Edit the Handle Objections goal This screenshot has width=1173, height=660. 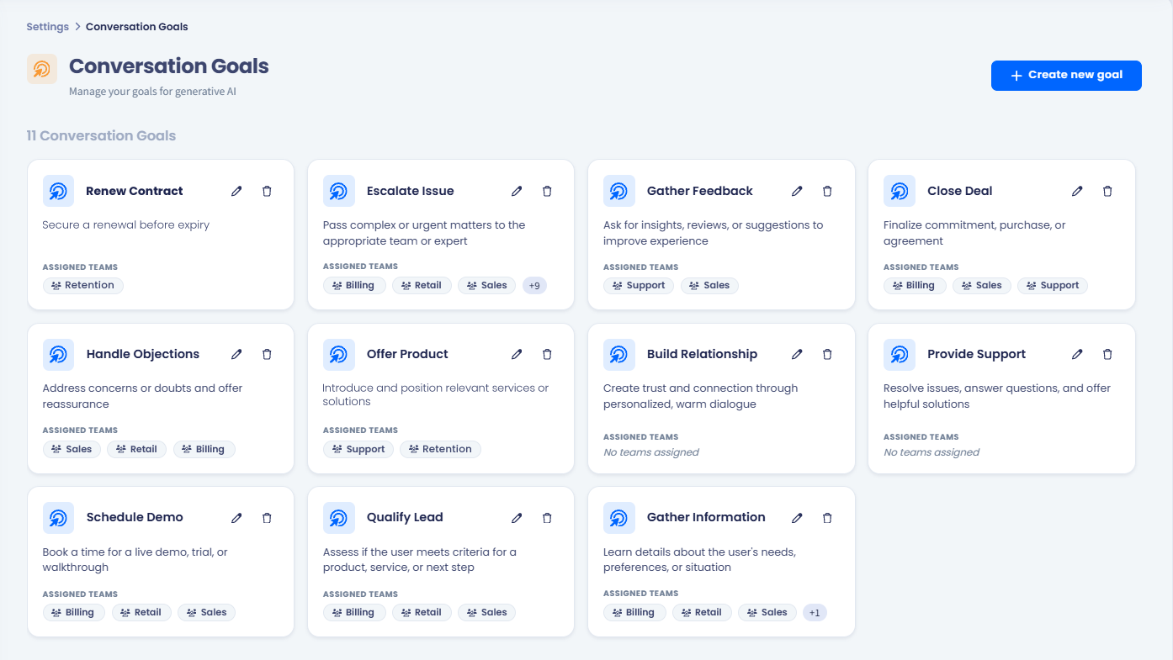236,354
